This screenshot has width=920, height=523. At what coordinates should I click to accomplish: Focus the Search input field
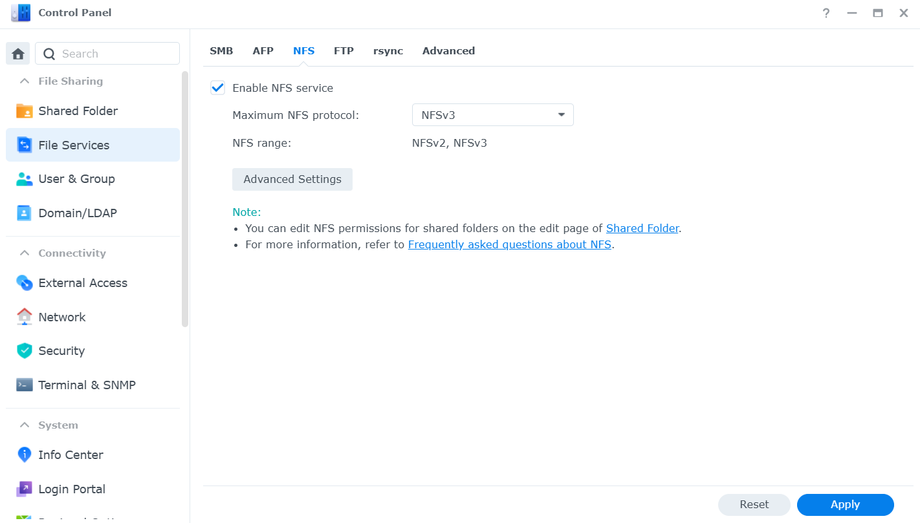coord(107,54)
